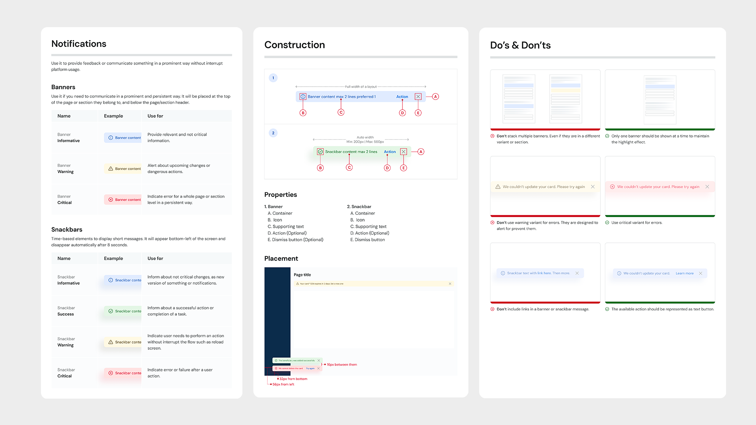Click the error icon in the Banner Critical example

pyautogui.click(x=111, y=200)
